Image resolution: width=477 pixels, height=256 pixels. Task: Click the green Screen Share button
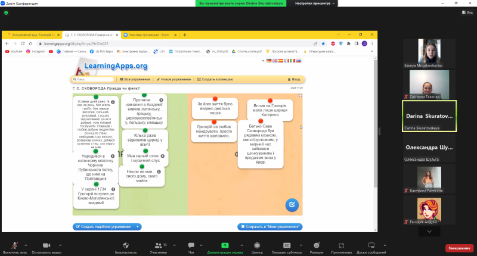click(225, 247)
